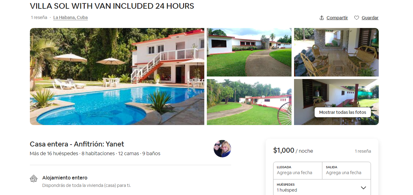Click the listing title VILLA SOL

pos(112,6)
